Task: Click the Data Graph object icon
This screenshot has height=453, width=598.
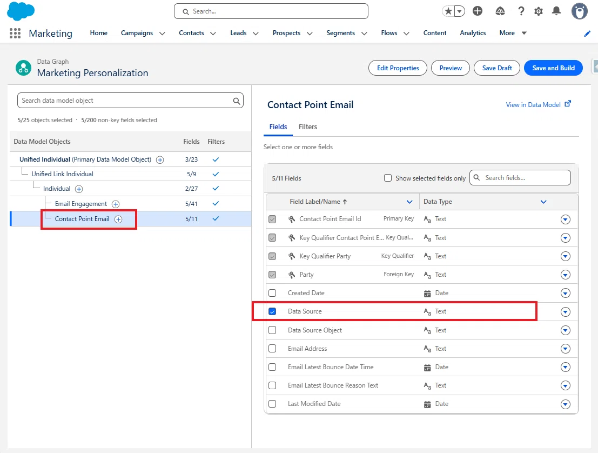Action: [23, 68]
